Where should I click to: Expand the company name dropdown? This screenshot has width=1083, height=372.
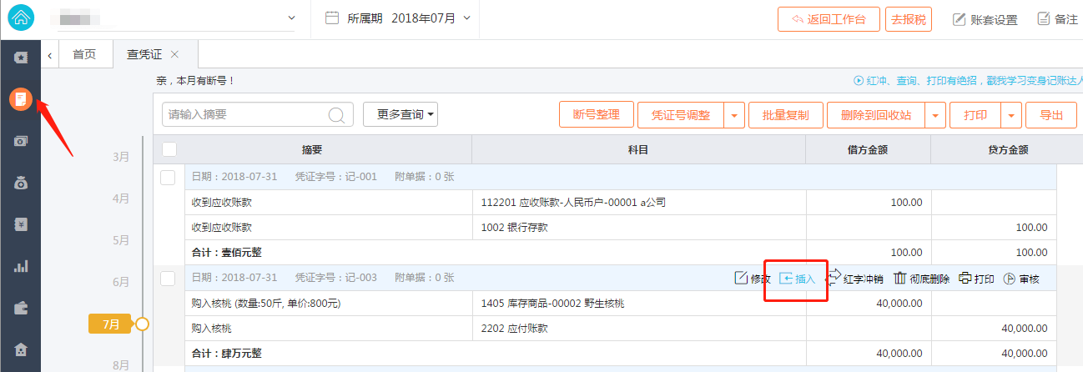(291, 18)
